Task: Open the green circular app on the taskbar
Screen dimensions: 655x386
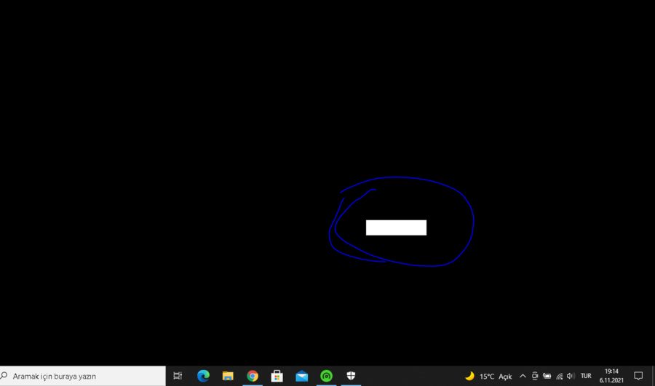Action: click(x=326, y=376)
